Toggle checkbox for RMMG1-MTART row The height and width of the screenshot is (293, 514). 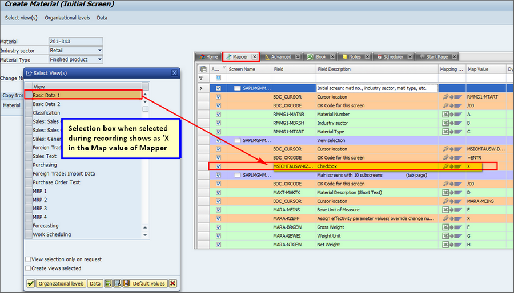pyautogui.click(x=218, y=132)
